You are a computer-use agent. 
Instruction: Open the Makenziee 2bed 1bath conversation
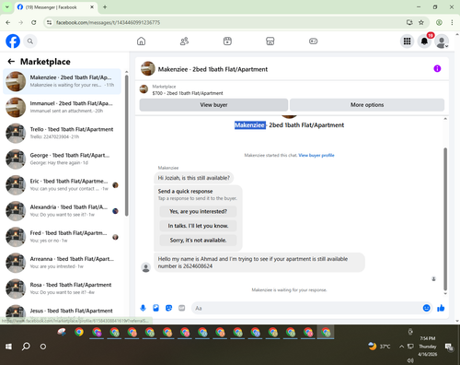tap(62, 81)
